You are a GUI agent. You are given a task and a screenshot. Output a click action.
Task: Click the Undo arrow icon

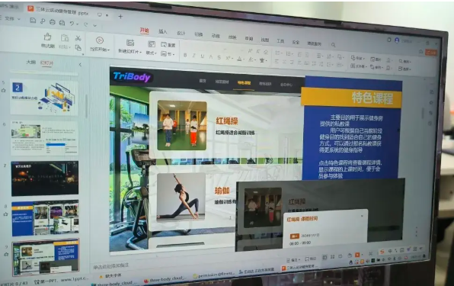(x=72, y=24)
